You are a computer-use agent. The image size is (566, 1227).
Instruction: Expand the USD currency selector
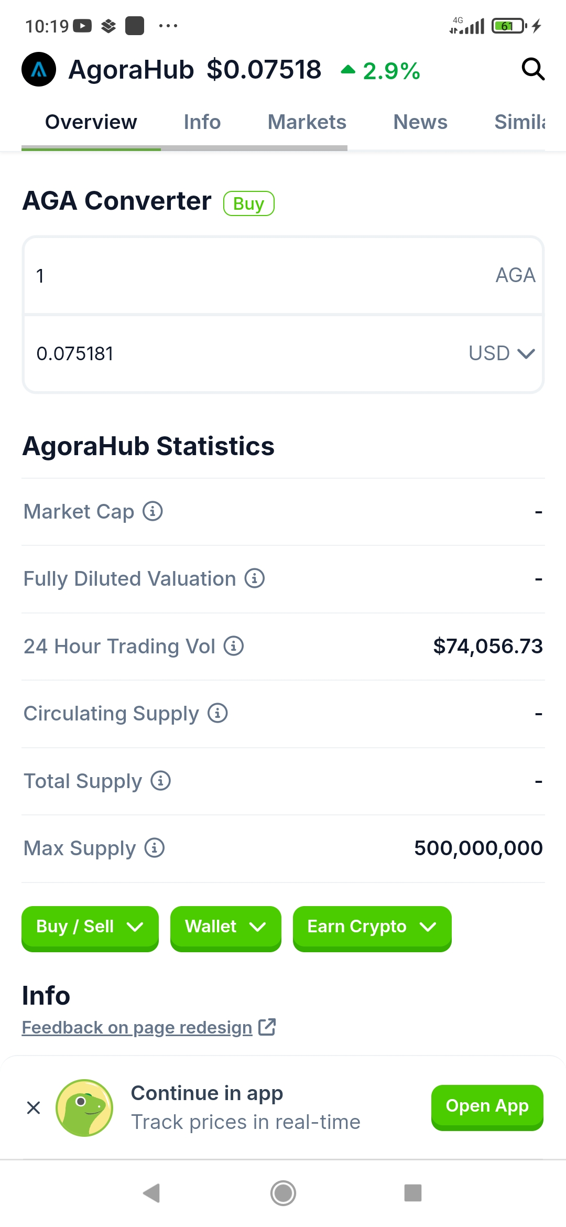[502, 353]
